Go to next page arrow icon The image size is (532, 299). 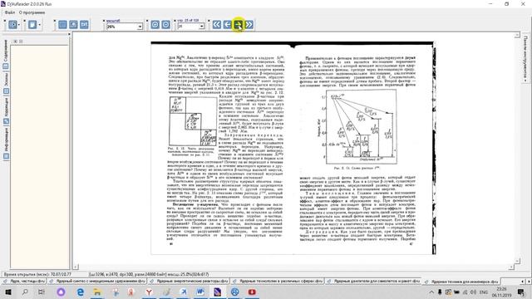point(239,25)
